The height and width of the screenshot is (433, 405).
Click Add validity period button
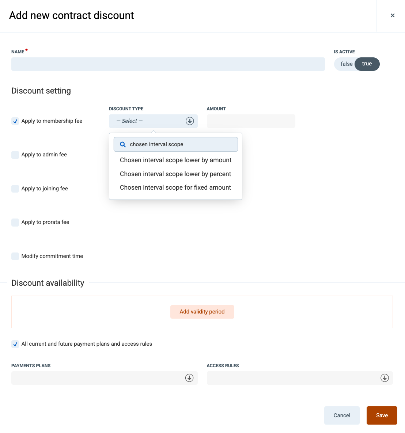[202, 312]
